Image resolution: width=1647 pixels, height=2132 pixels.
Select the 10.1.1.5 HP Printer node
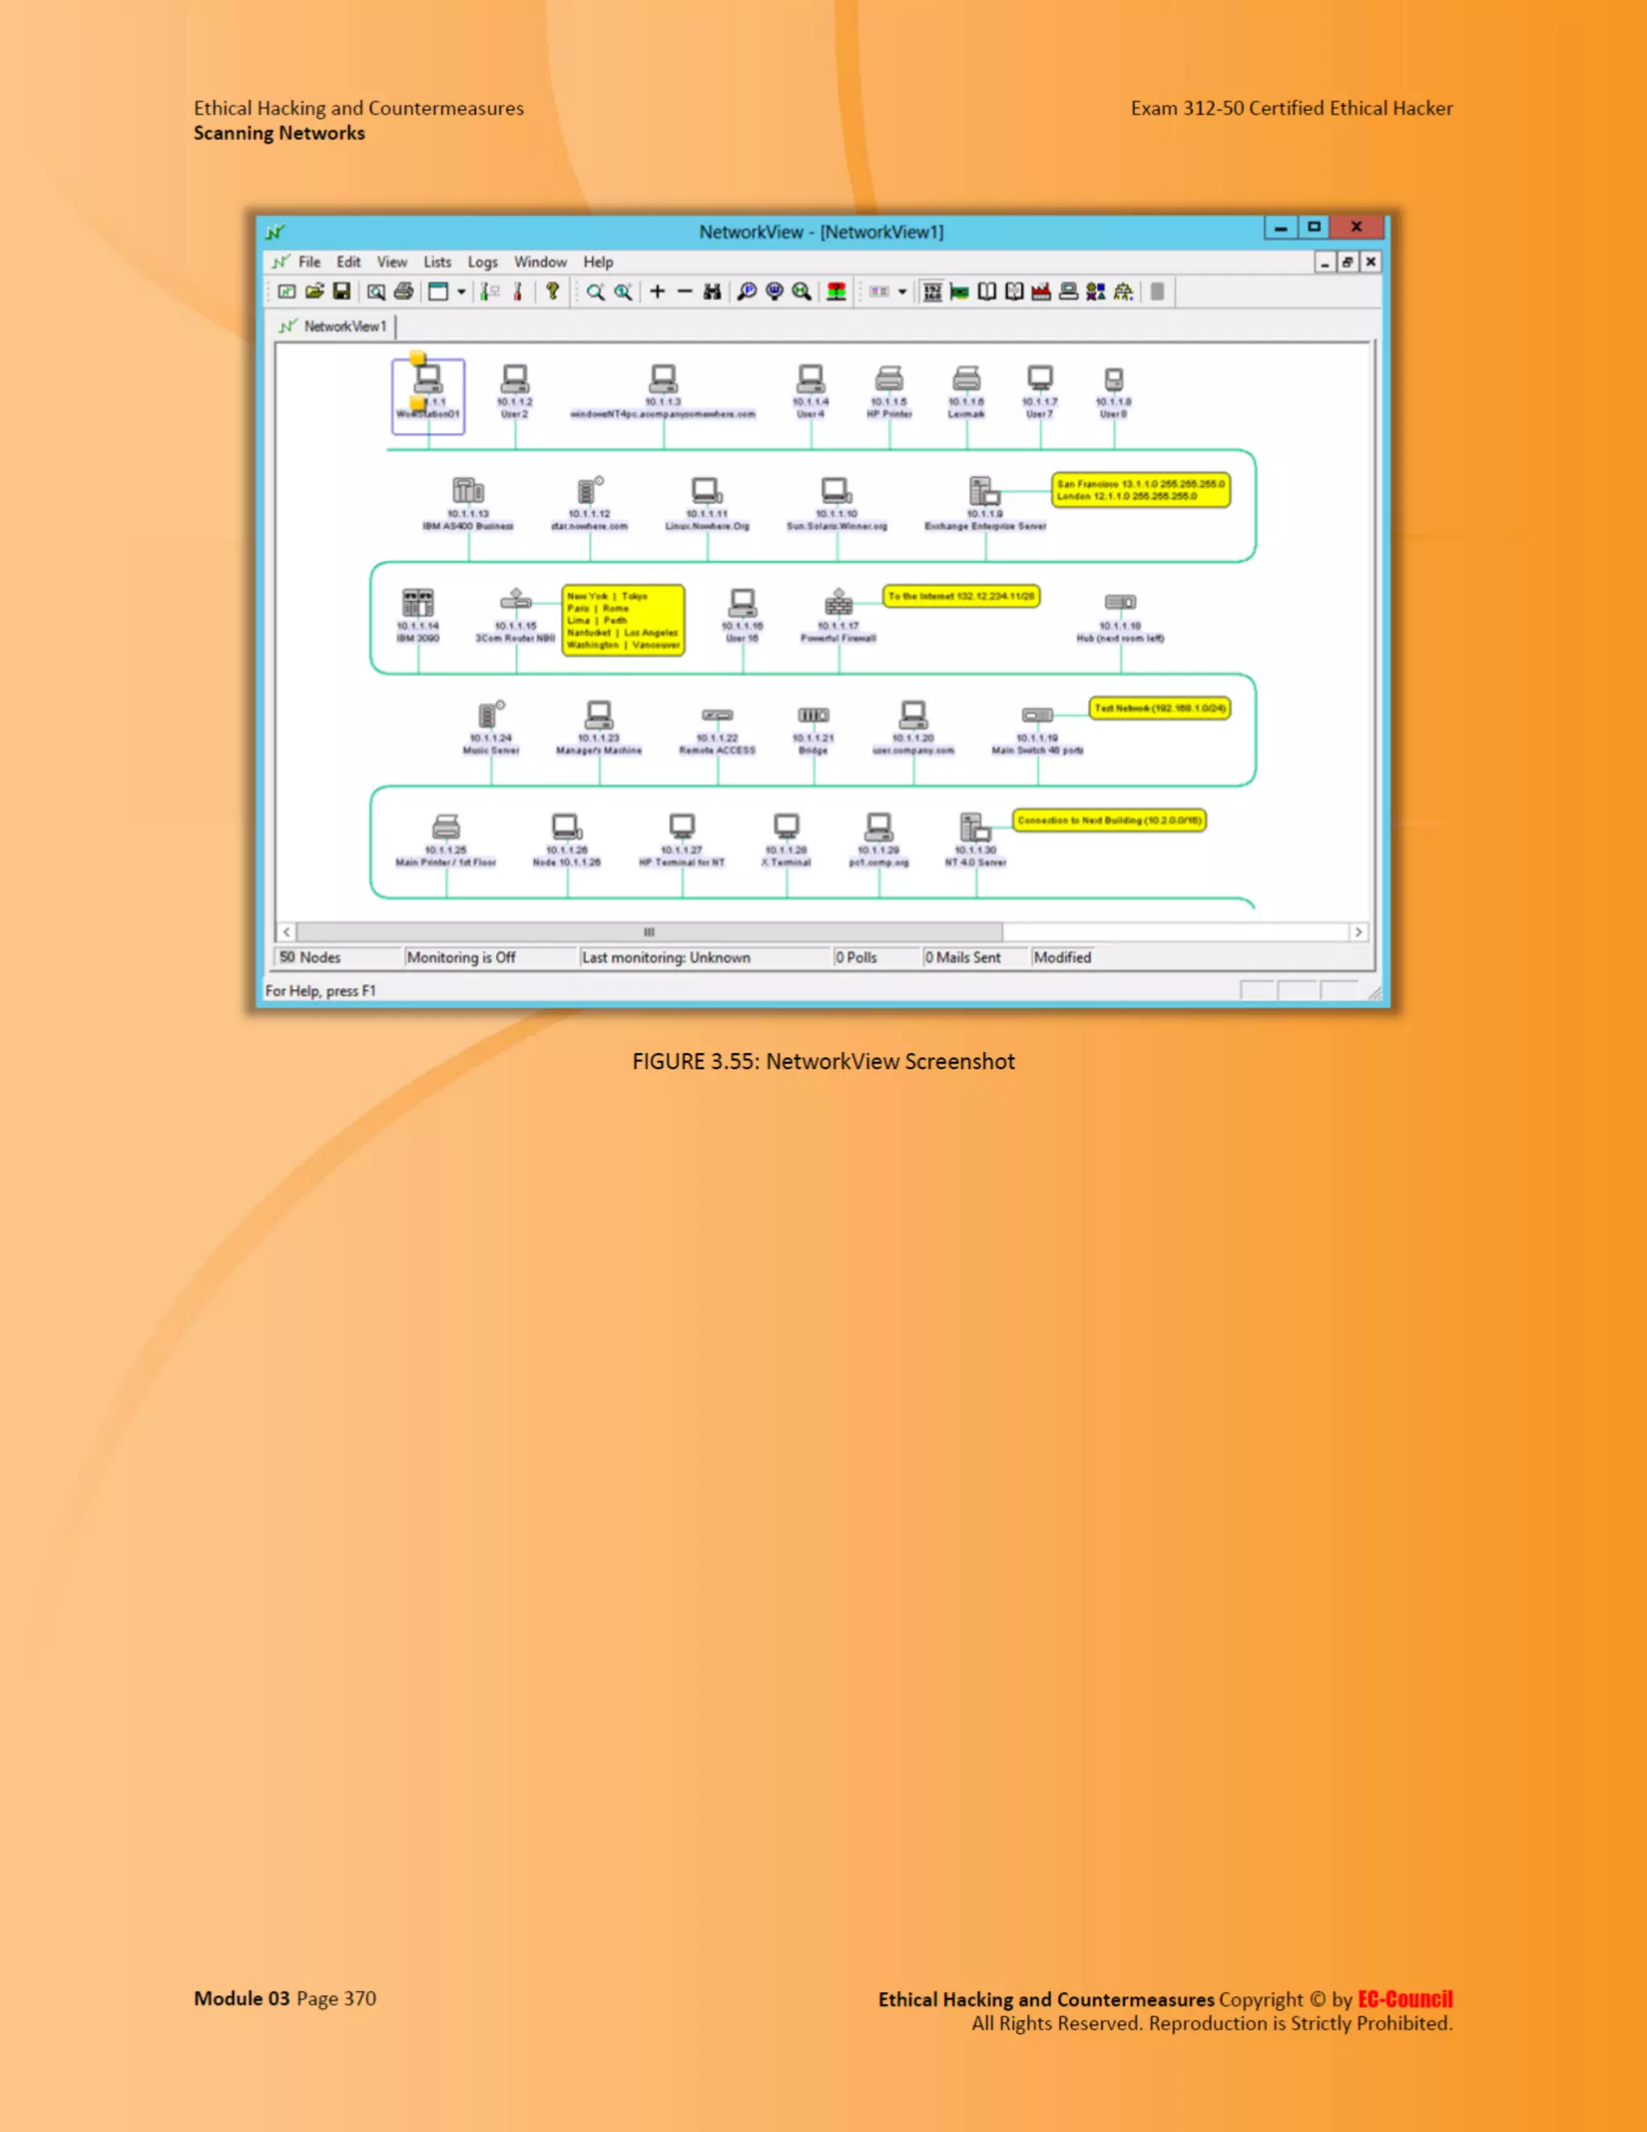click(889, 392)
